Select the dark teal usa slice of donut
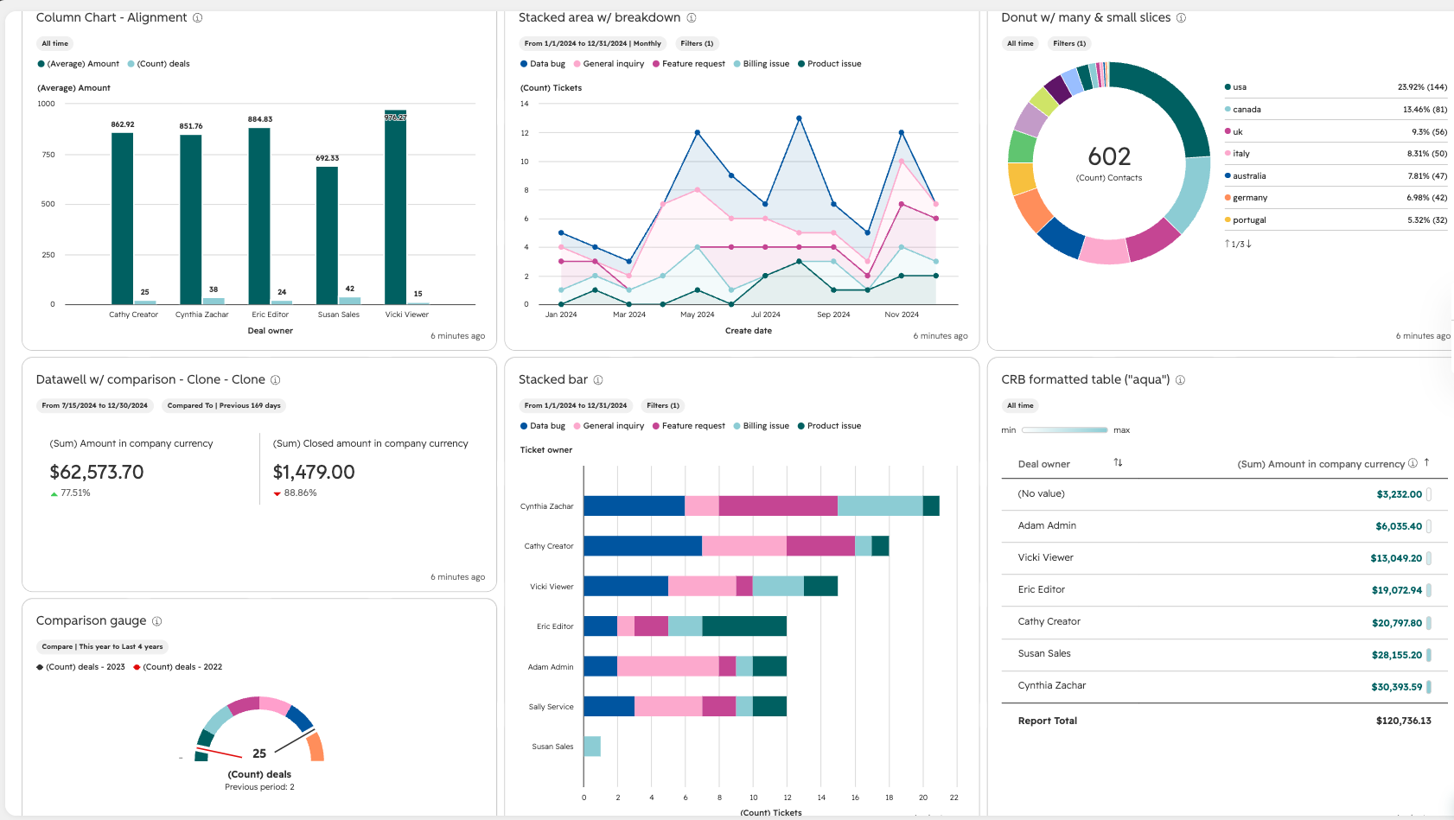 1168,102
